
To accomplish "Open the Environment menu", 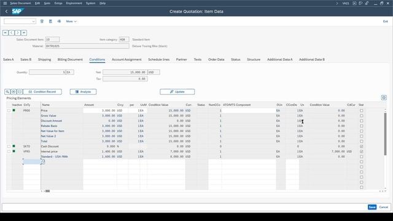I will tap(74, 3).
